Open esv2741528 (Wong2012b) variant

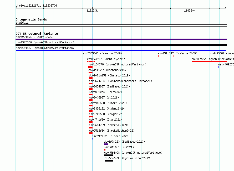(x=106, y=114)
